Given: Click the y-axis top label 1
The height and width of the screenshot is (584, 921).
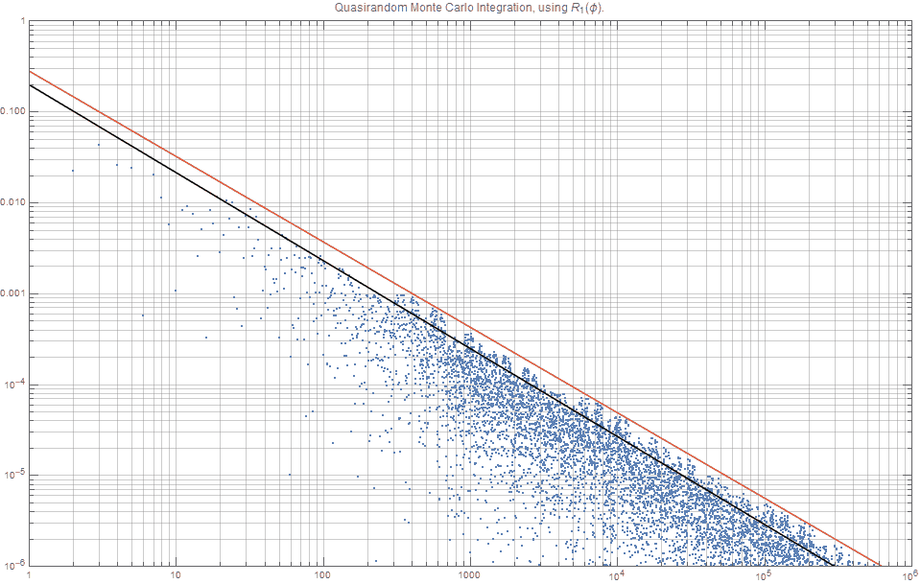Looking at the screenshot, I should click(x=22, y=21).
